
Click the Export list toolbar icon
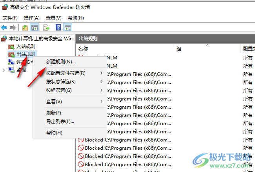tap(46, 27)
